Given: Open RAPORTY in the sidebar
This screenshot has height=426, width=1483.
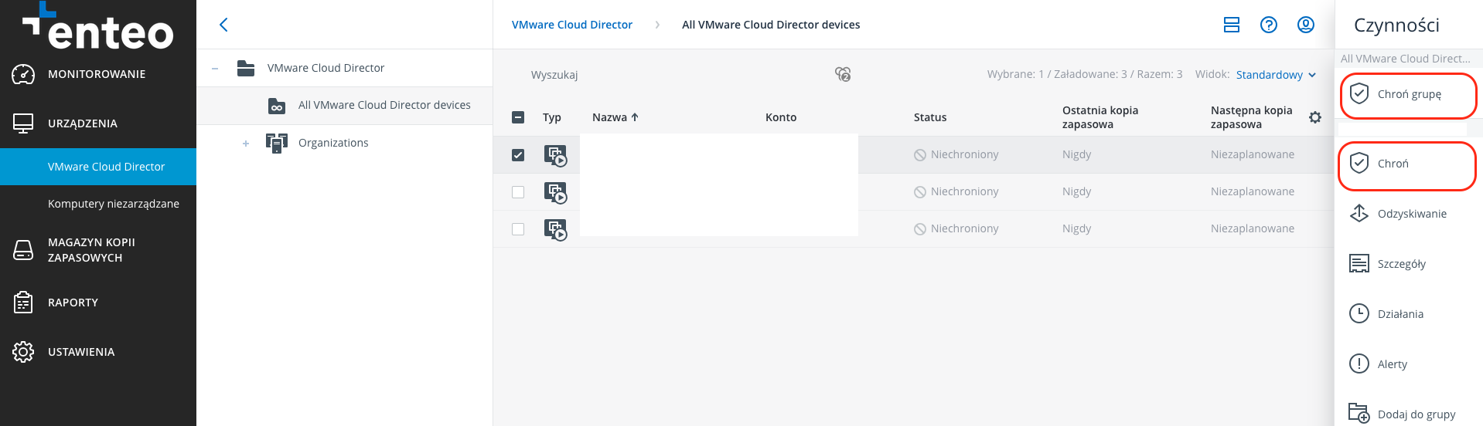Looking at the screenshot, I should (x=73, y=303).
